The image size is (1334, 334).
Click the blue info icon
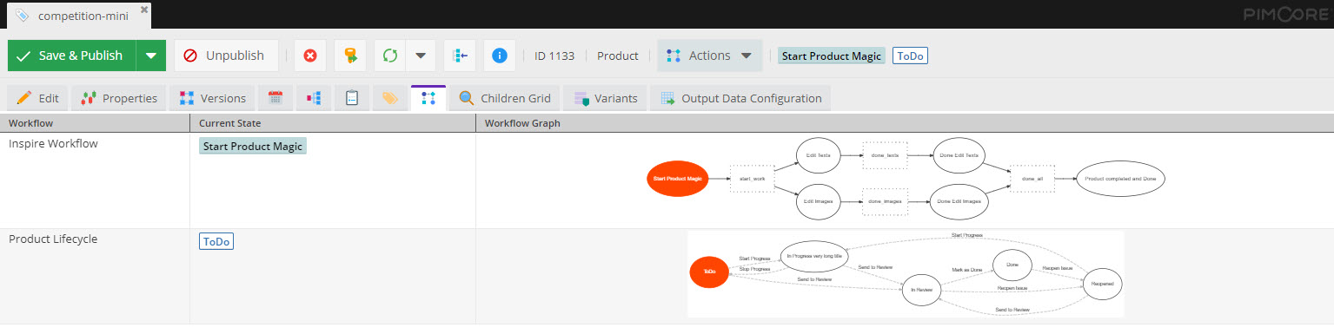pyautogui.click(x=500, y=56)
